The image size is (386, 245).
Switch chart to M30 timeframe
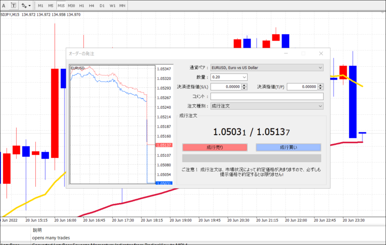72,5
